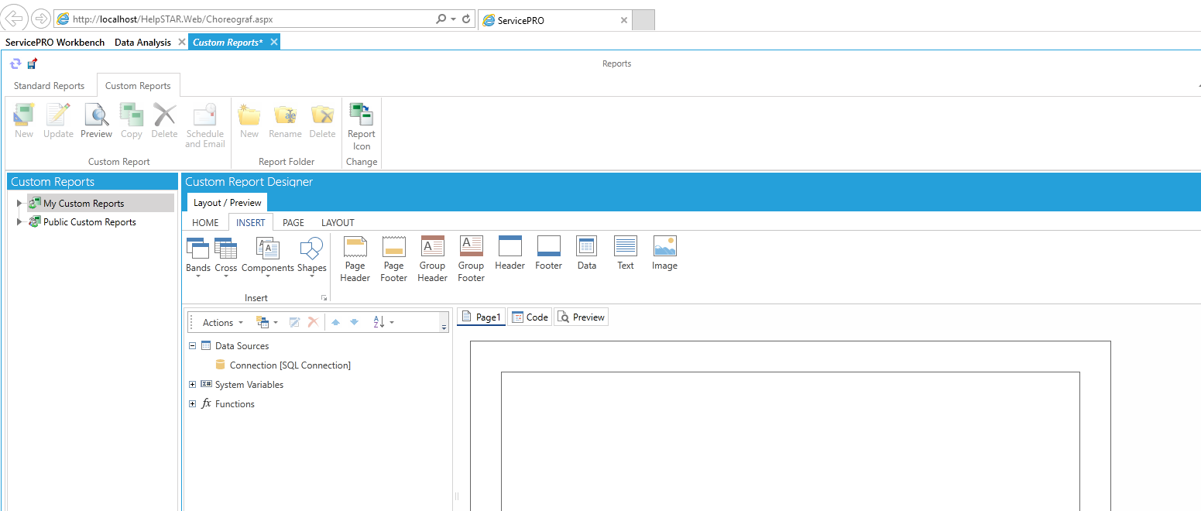Open the Bands dropdown

pyautogui.click(x=198, y=259)
